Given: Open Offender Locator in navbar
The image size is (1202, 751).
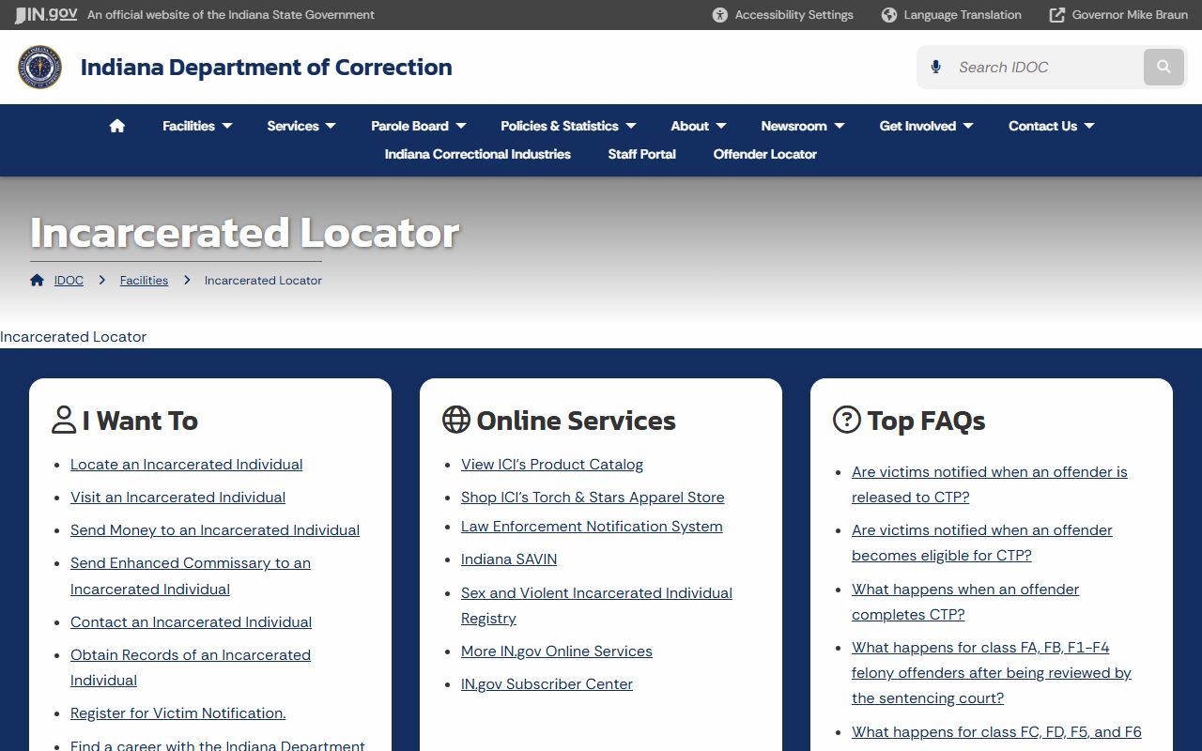Looking at the screenshot, I should (x=765, y=154).
